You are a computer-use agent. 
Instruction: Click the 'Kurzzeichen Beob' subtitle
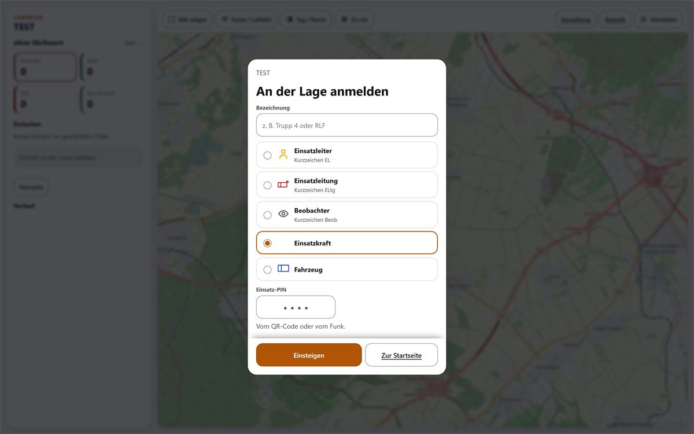(316, 220)
